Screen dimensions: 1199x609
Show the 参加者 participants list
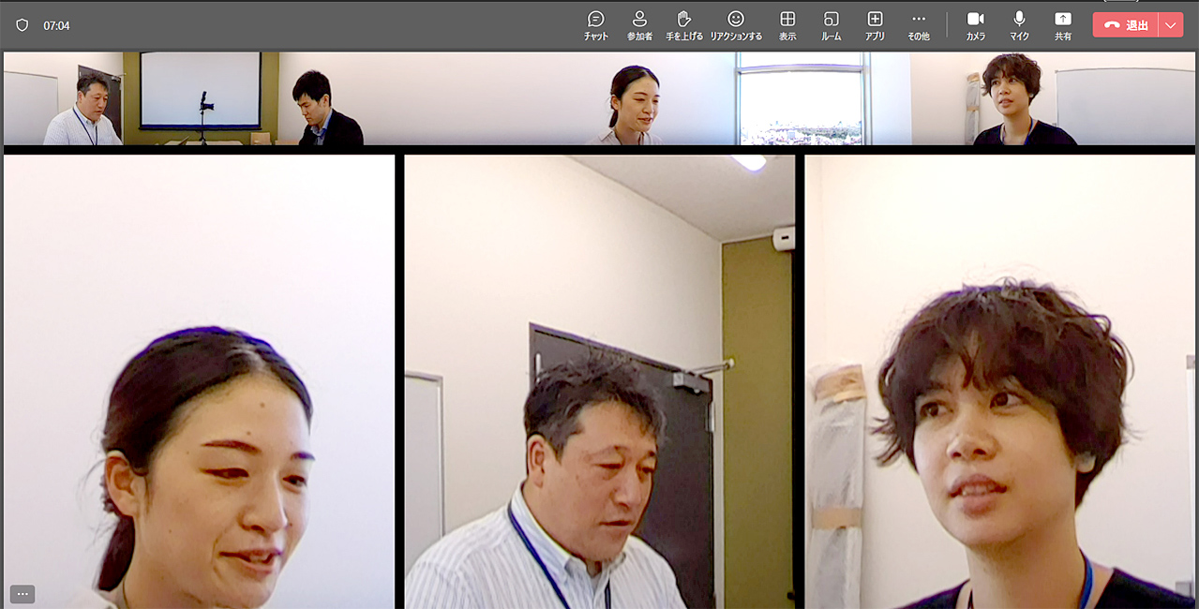pyautogui.click(x=639, y=24)
